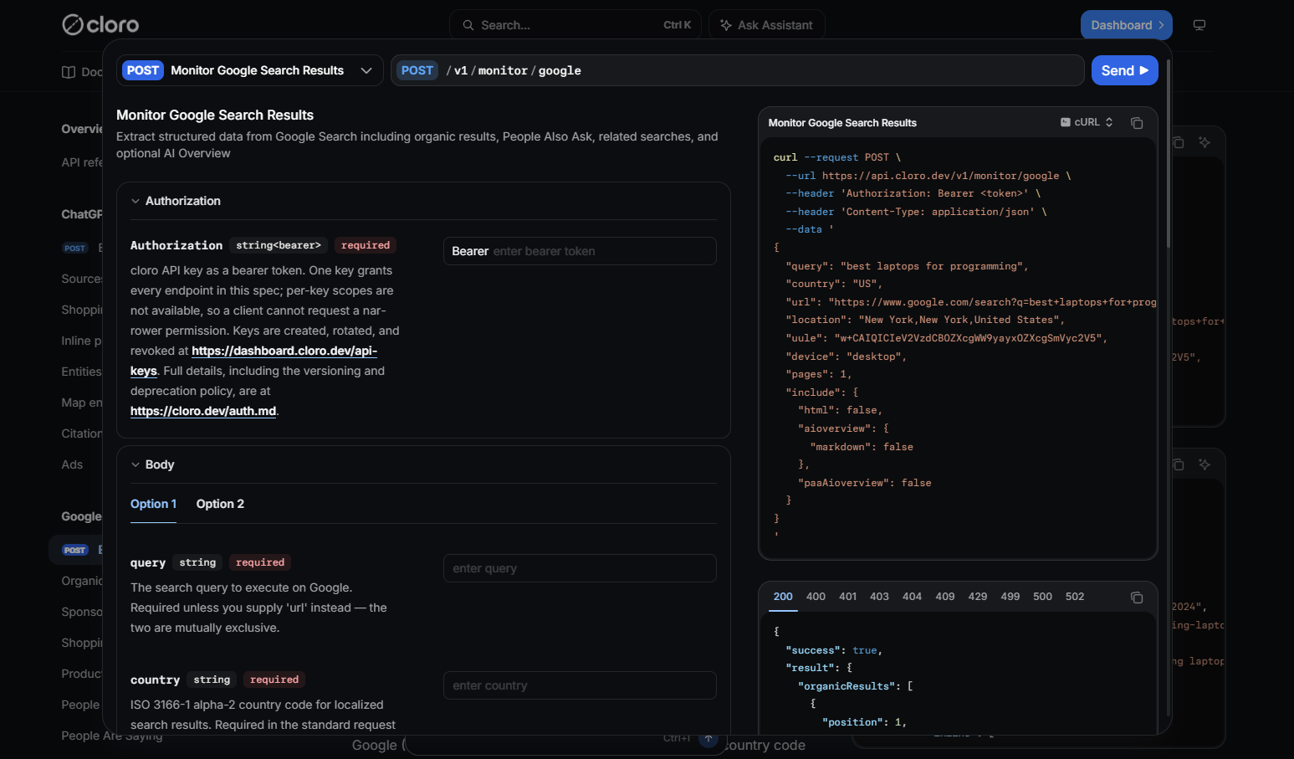Click the Docs book icon
The image size is (1294, 759).
[x=69, y=72]
